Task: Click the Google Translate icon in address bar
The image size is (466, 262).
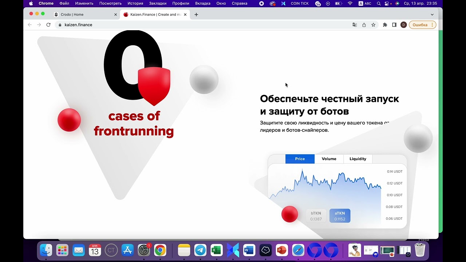Action: [x=355, y=25]
